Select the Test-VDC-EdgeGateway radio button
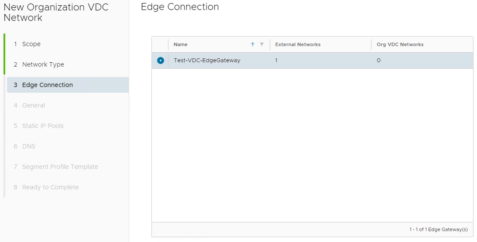 161,60
